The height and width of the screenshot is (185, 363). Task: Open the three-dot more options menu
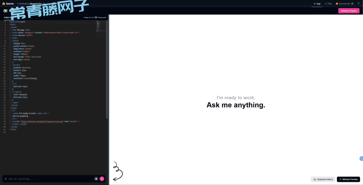coord(359,4)
